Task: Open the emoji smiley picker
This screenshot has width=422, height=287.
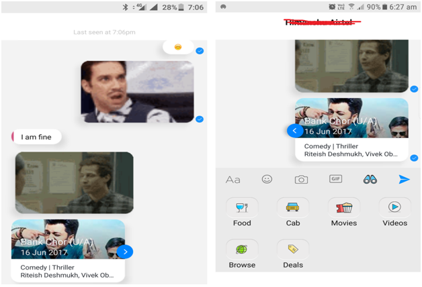Action: 267,179
